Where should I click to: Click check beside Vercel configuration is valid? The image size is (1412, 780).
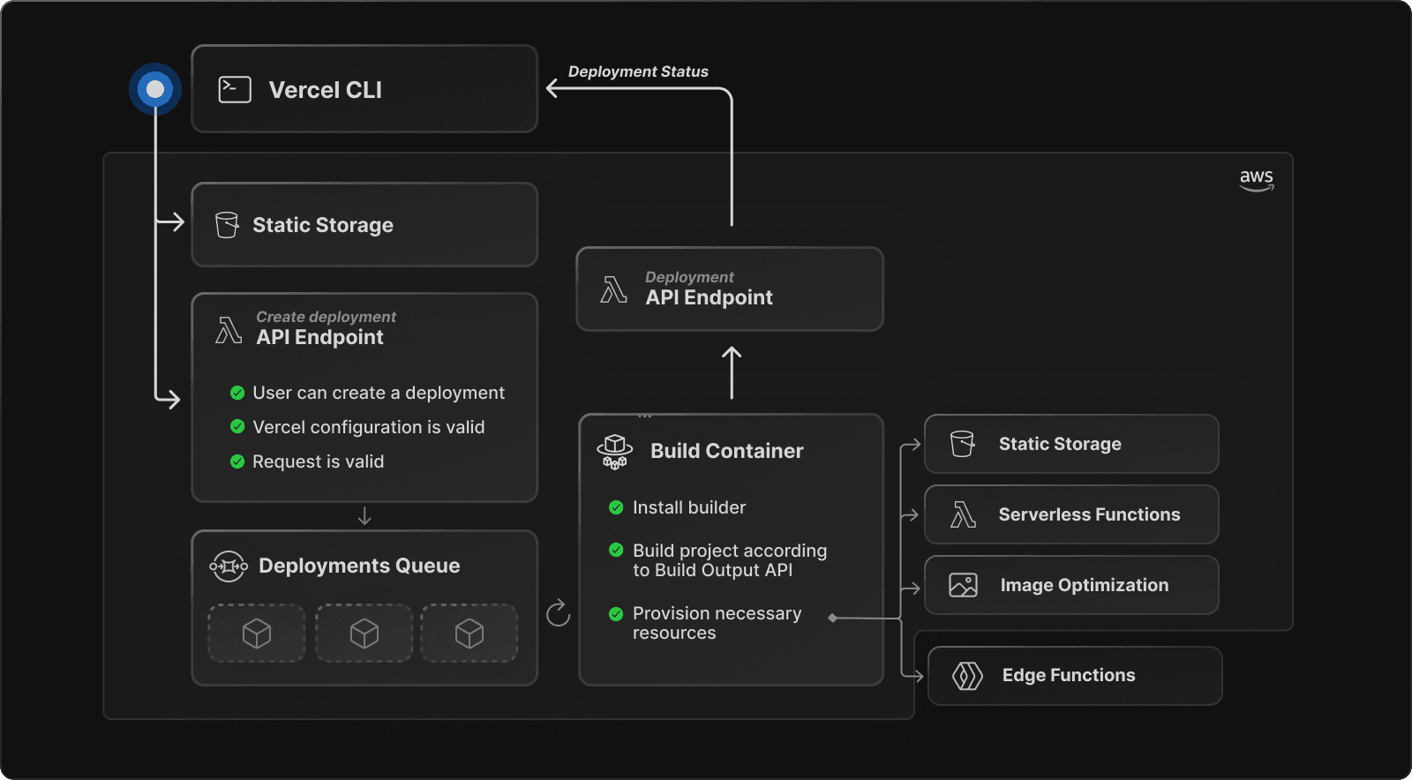coord(237,426)
